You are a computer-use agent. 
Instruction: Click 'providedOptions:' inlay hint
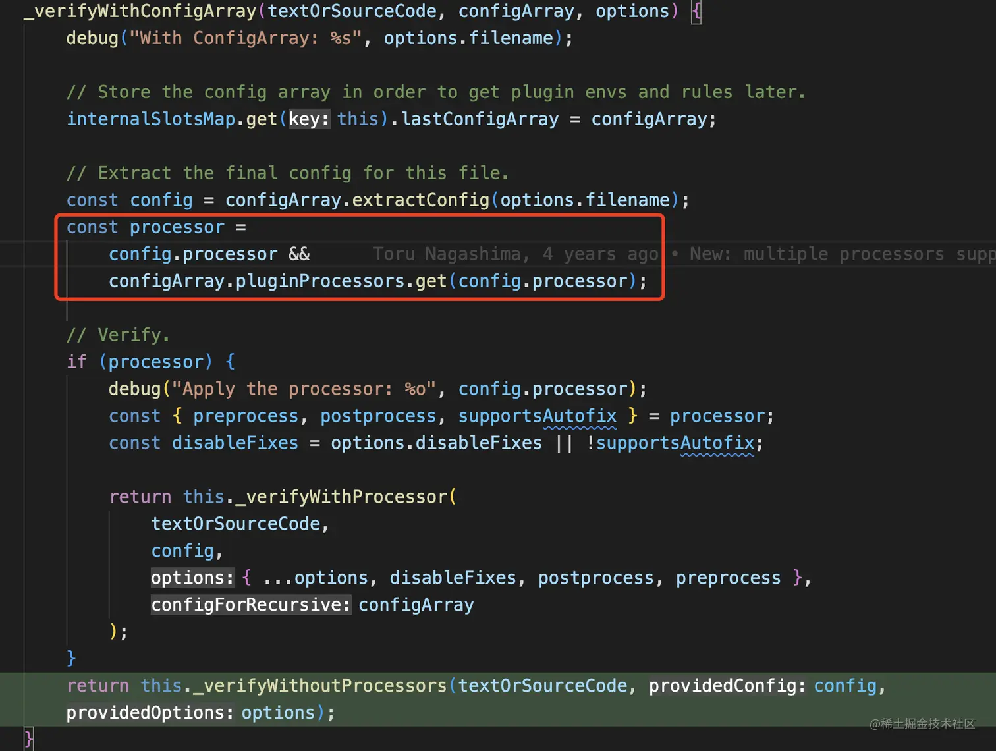150,713
